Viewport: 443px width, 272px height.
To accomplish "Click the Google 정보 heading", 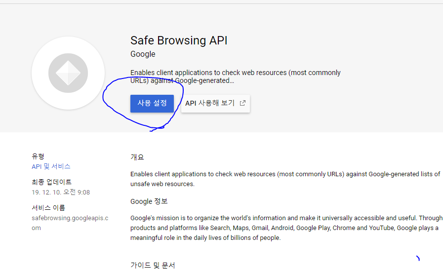I will click(149, 201).
